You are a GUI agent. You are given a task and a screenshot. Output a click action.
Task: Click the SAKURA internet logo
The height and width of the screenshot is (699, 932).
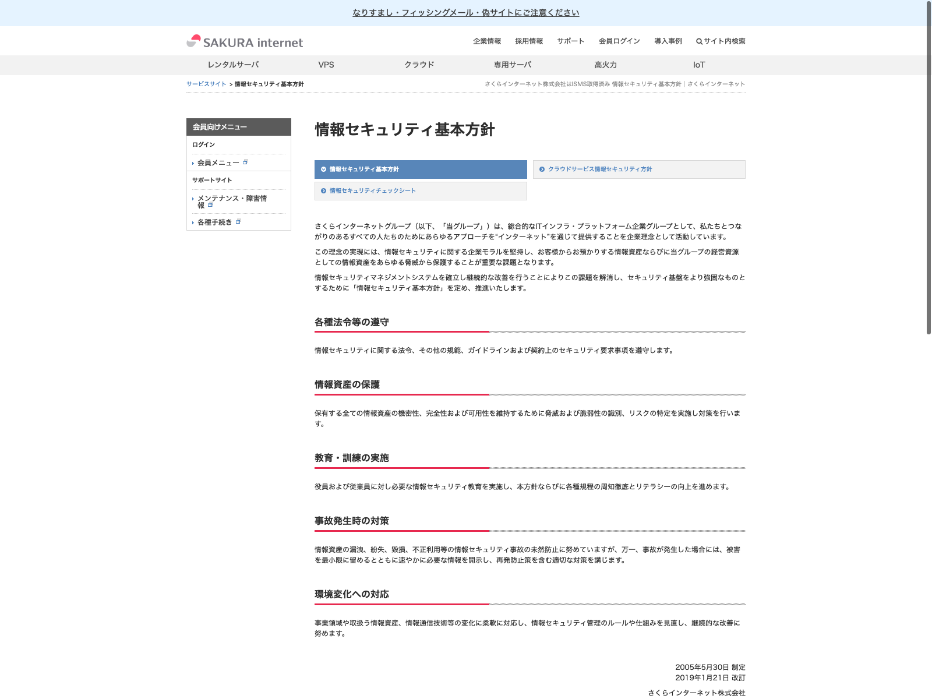(245, 42)
